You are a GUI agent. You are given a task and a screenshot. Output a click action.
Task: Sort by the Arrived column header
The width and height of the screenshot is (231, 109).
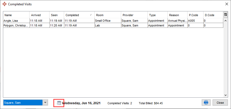coord(40,15)
